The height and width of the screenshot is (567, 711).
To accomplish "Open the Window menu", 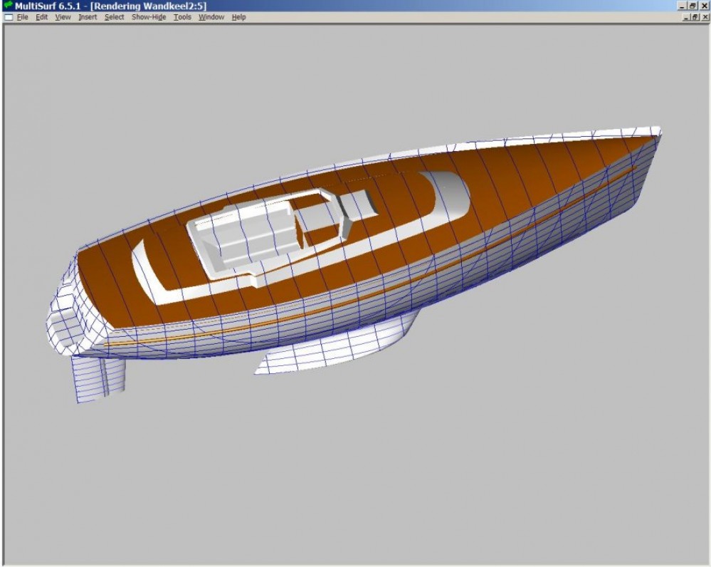I will [x=211, y=17].
